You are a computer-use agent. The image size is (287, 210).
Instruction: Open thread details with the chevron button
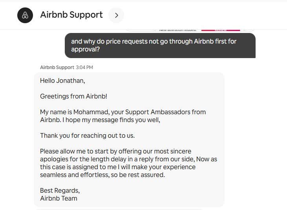(116, 15)
